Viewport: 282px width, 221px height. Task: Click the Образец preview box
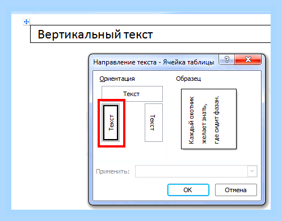209,119
